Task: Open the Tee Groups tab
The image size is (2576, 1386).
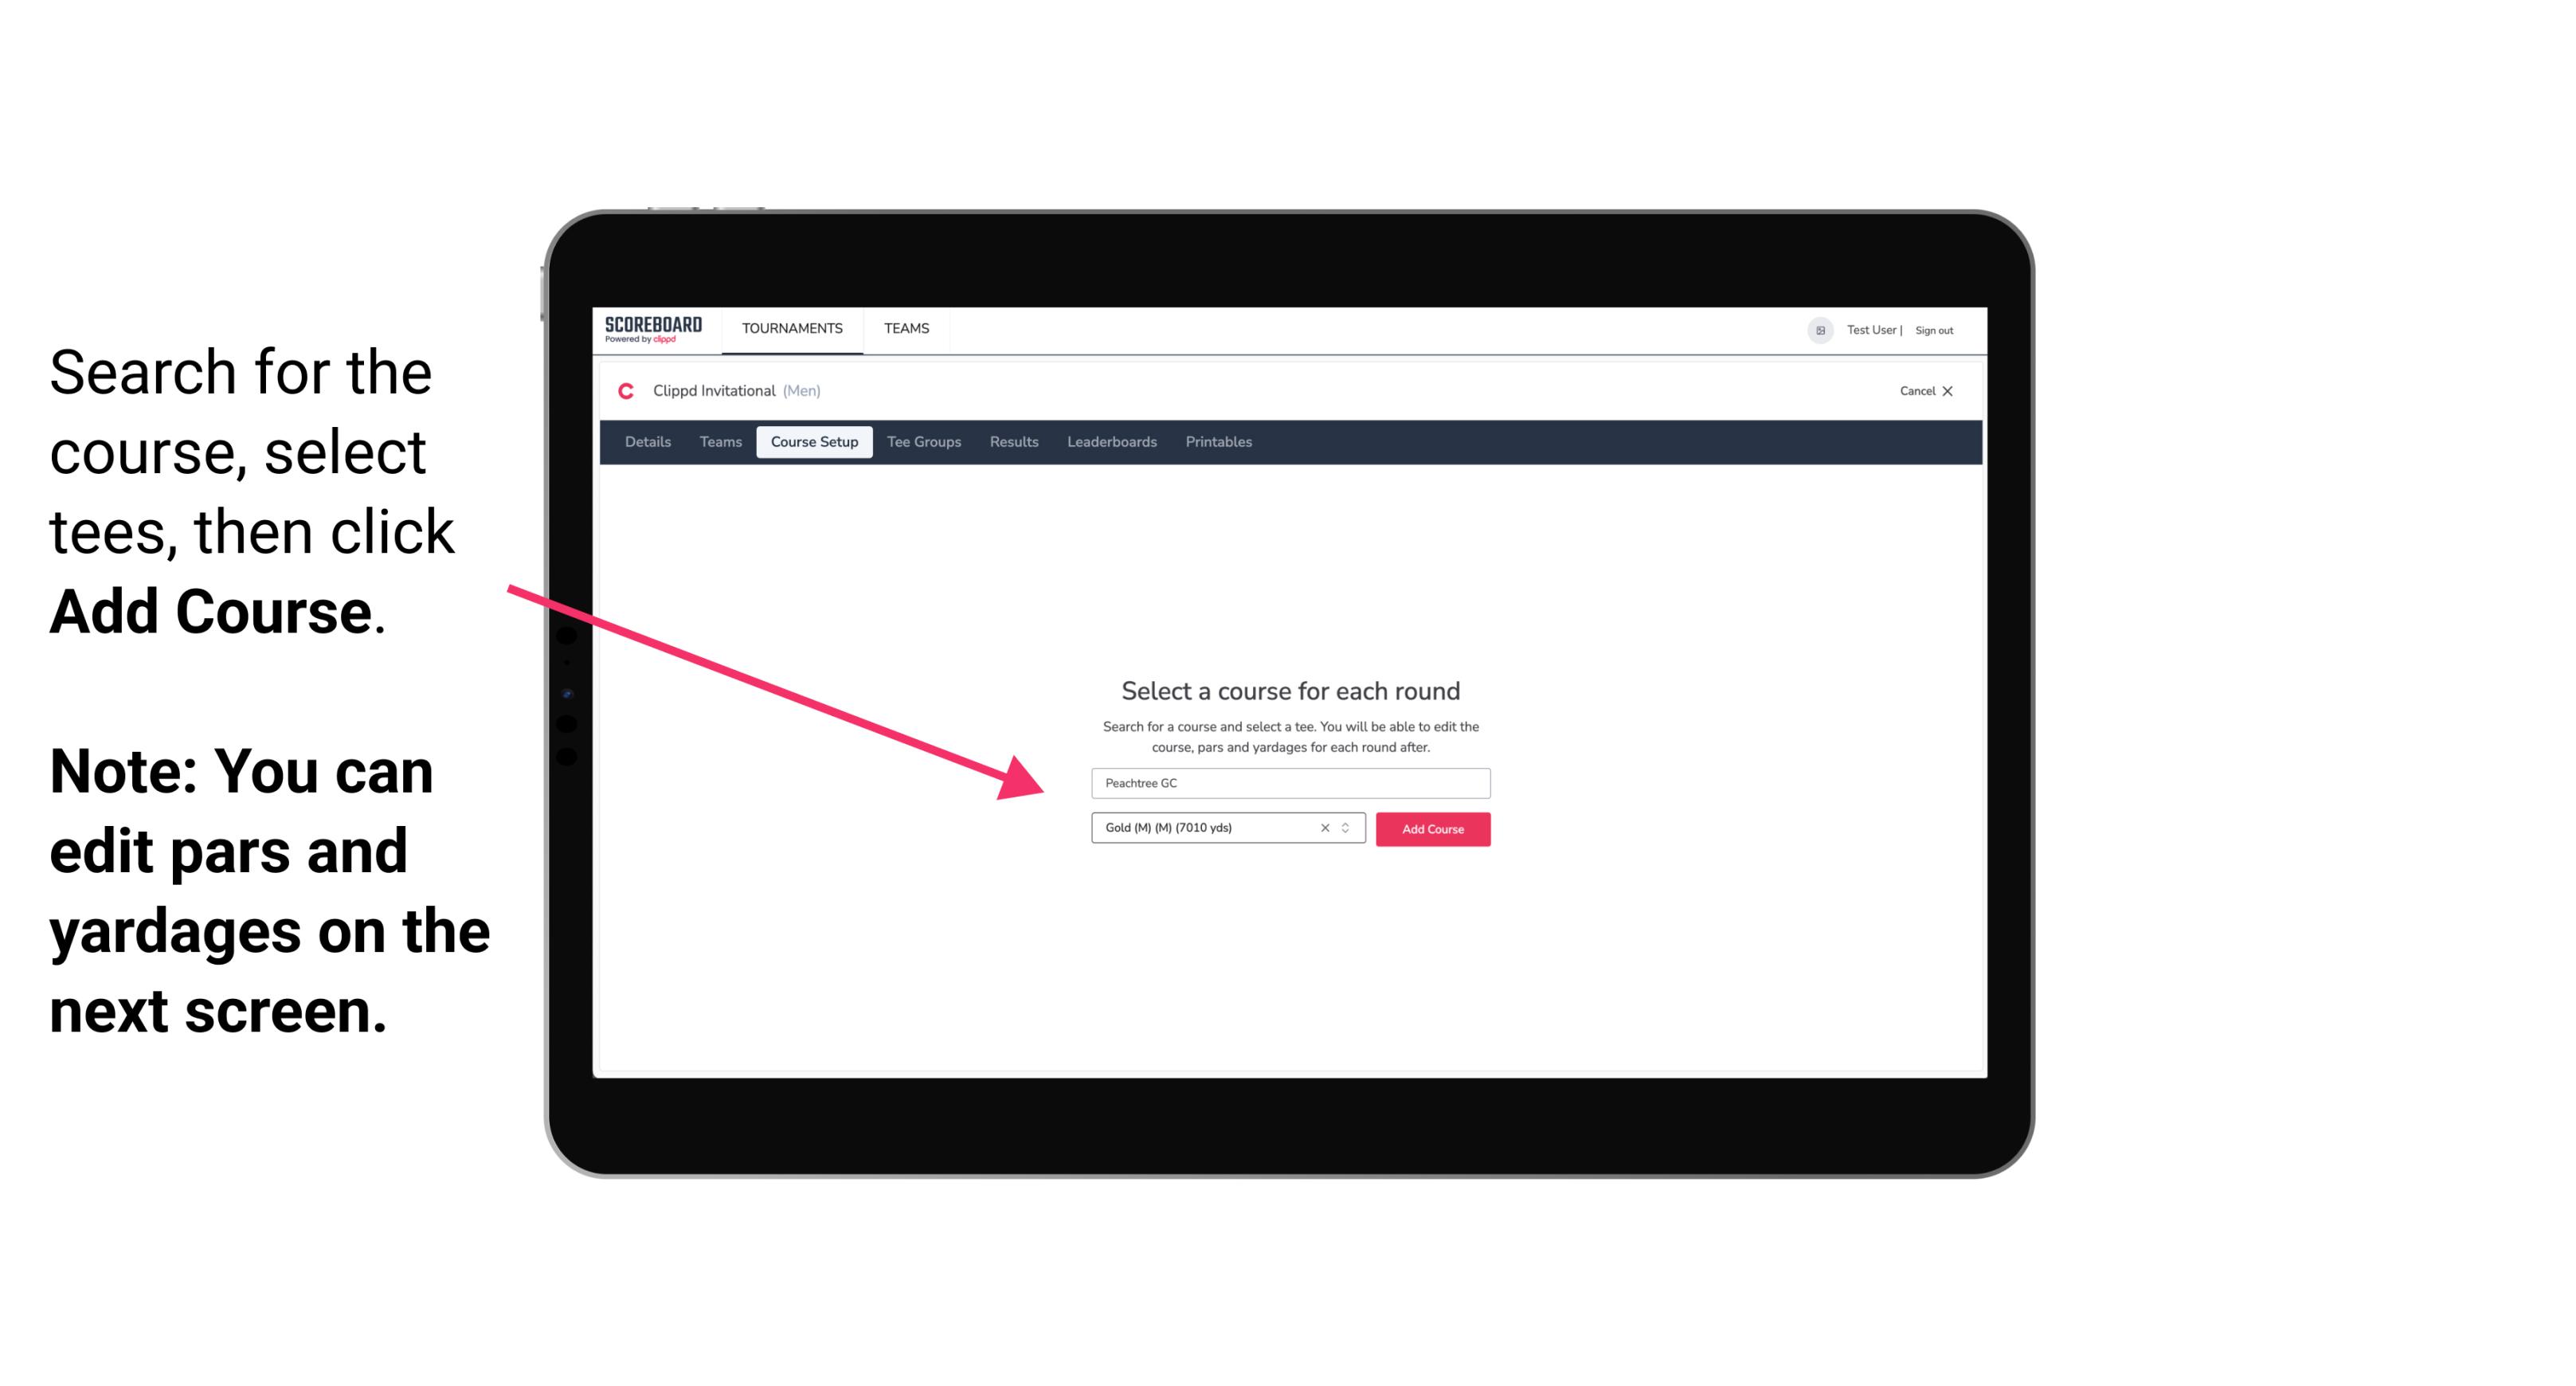Action: (x=922, y=442)
